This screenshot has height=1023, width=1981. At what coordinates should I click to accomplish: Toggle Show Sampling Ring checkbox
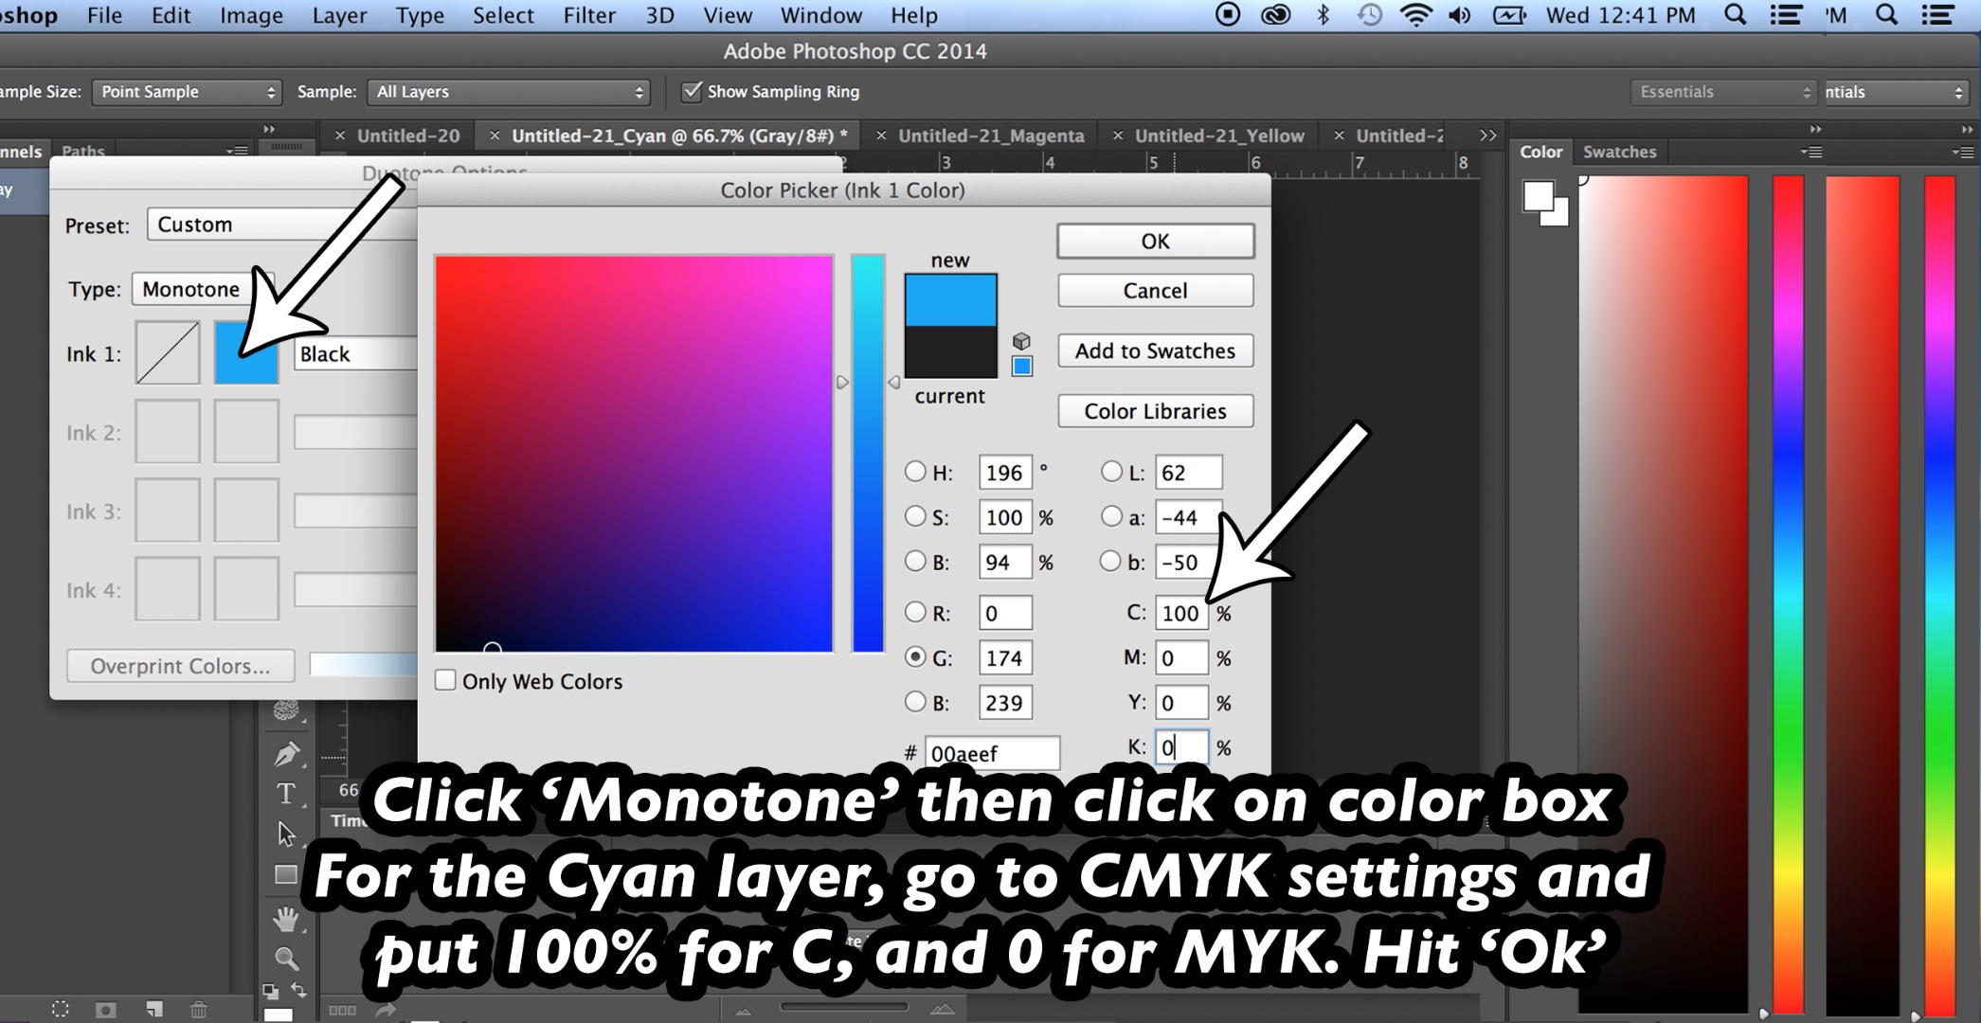(692, 91)
